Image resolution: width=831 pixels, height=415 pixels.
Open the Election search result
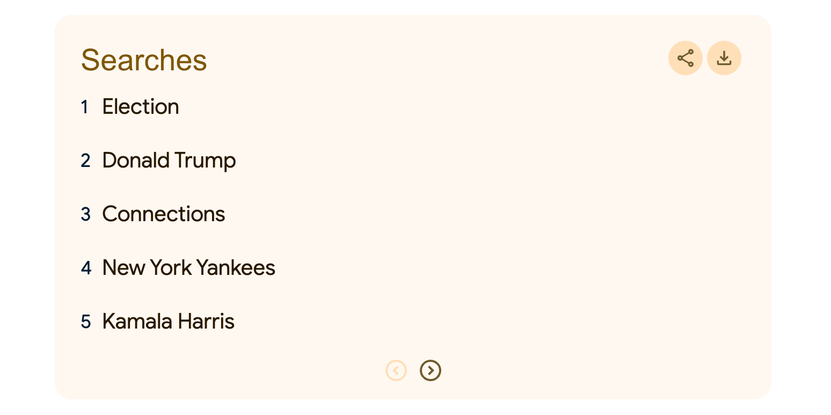click(x=141, y=107)
